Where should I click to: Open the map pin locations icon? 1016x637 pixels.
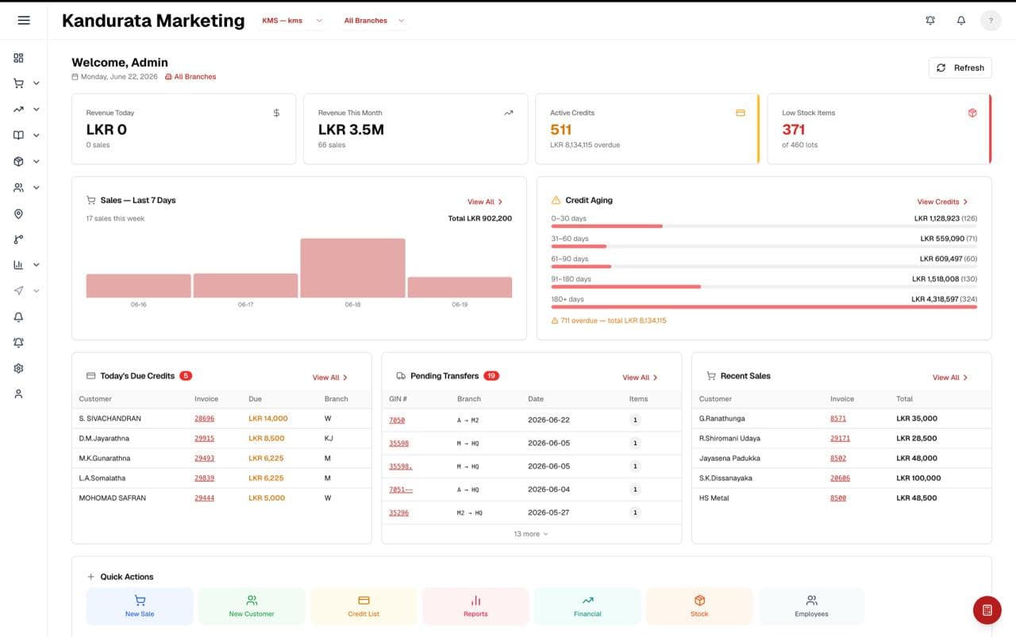point(18,213)
